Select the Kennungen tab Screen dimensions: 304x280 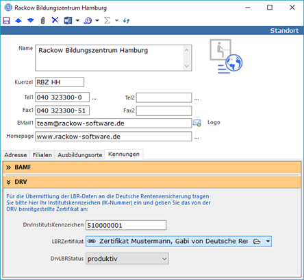(124, 154)
